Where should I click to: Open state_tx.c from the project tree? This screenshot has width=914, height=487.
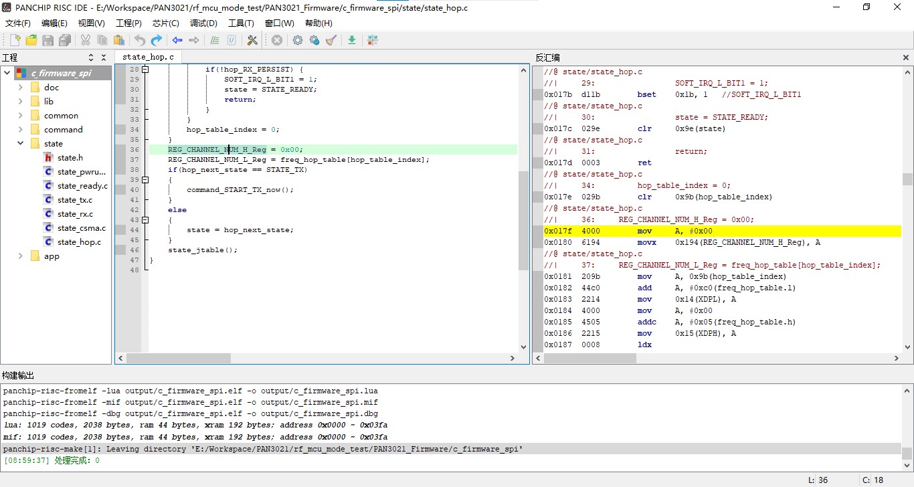(x=74, y=200)
